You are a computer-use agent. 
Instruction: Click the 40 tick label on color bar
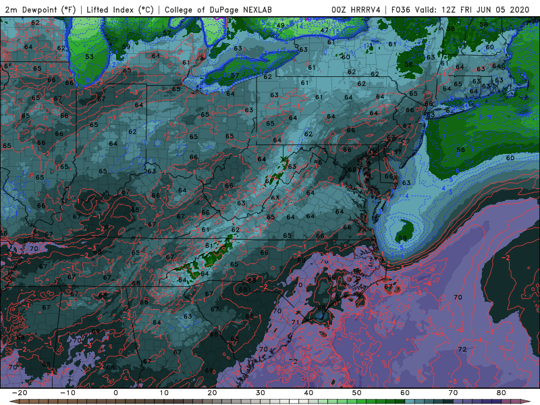coord(308,393)
